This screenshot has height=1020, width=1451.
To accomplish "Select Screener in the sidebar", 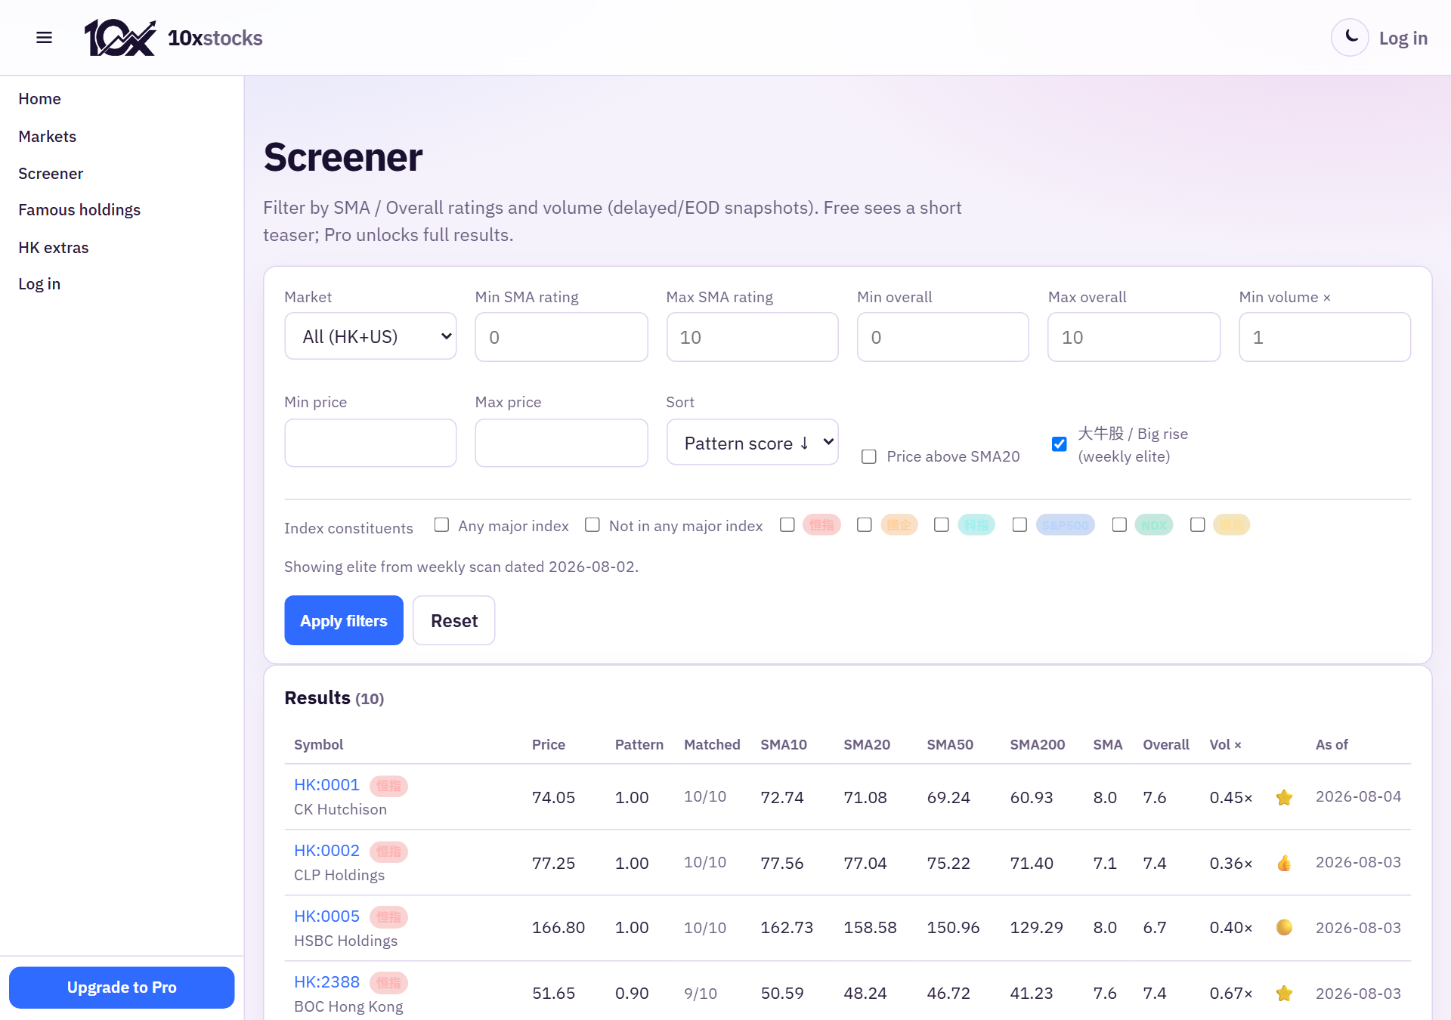I will 51,174.
